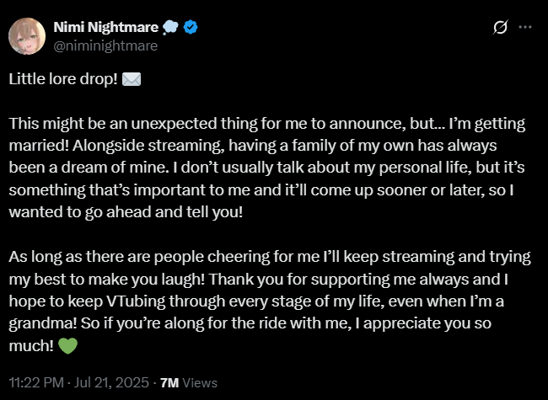Open the 7M view count
The image size is (548, 400).
(169, 383)
